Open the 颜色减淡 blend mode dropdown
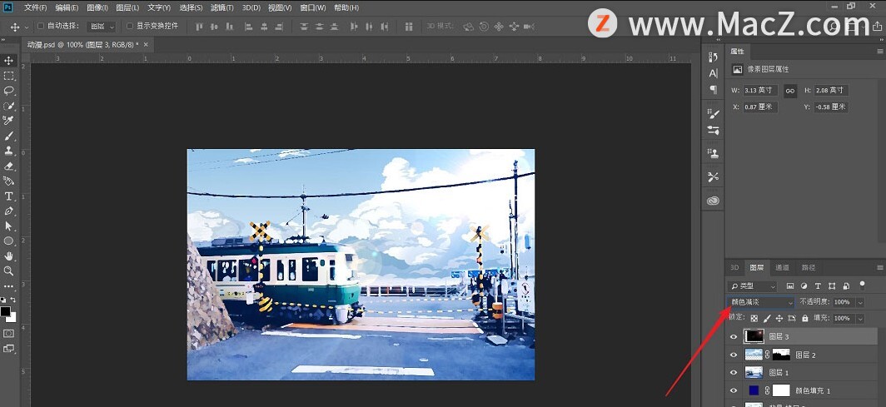Screen dimensions: 886x407 761,302
